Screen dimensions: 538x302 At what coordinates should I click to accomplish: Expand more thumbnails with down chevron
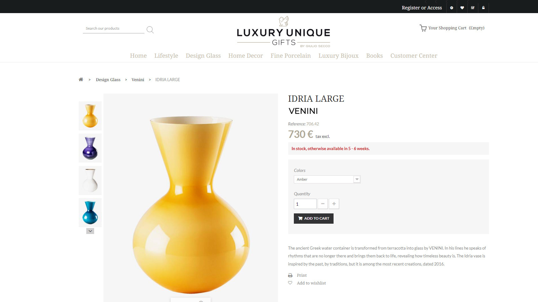(90, 231)
